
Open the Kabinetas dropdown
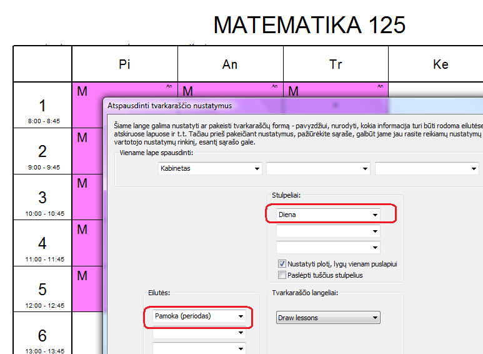coord(209,169)
